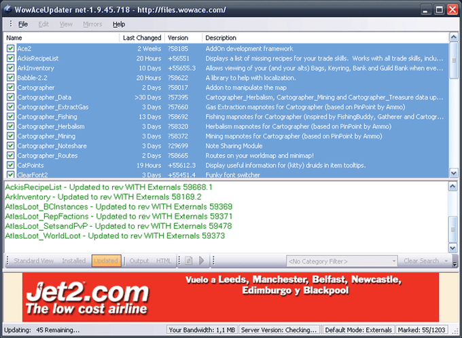
Task: Sort by the Version column header
Action: coord(183,38)
